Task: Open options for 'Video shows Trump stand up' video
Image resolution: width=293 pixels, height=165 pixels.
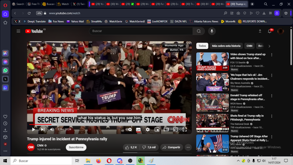Action: (272, 55)
